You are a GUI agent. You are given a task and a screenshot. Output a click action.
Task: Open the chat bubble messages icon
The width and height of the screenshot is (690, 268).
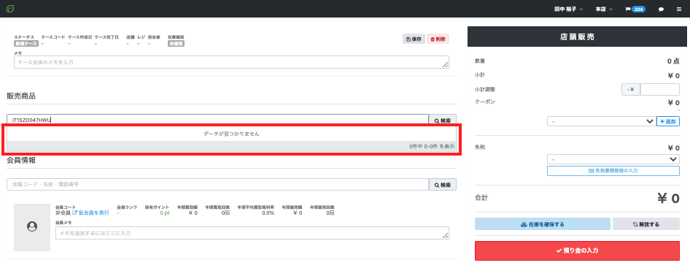pos(661,9)
